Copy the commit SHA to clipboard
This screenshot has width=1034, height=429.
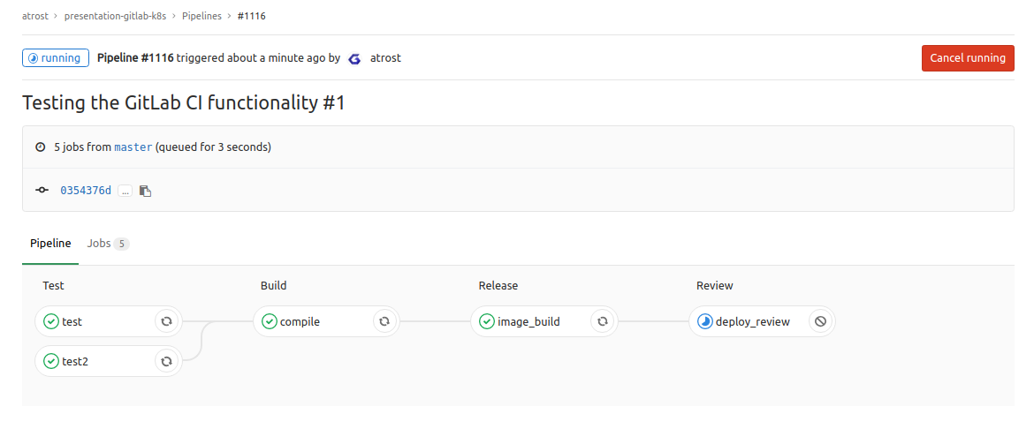pos(145,191)
